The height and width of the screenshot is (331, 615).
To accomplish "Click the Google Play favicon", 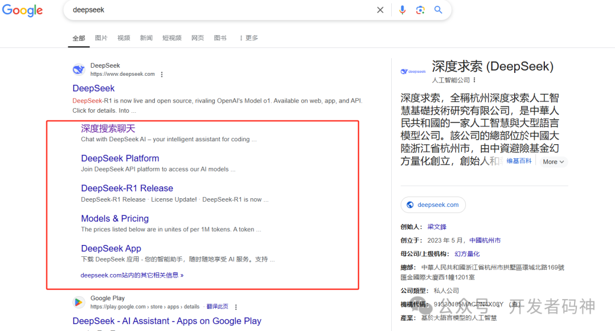I will (x=79, y=302).
